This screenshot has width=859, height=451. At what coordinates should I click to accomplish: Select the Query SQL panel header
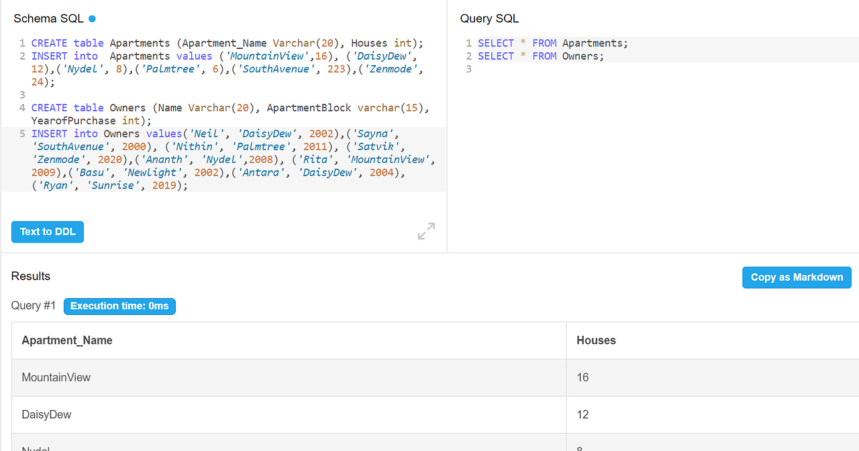click(x=489, y=18)
